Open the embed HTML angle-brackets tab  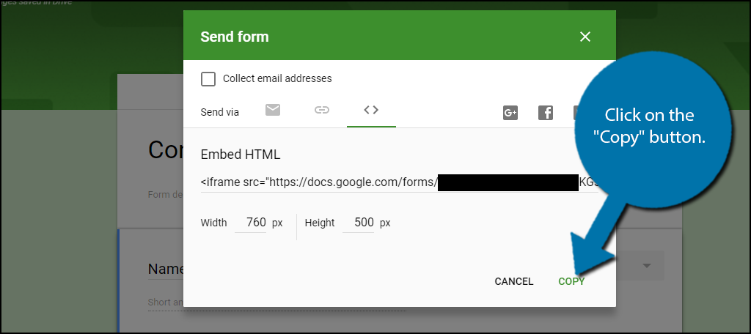pos(371,110)
